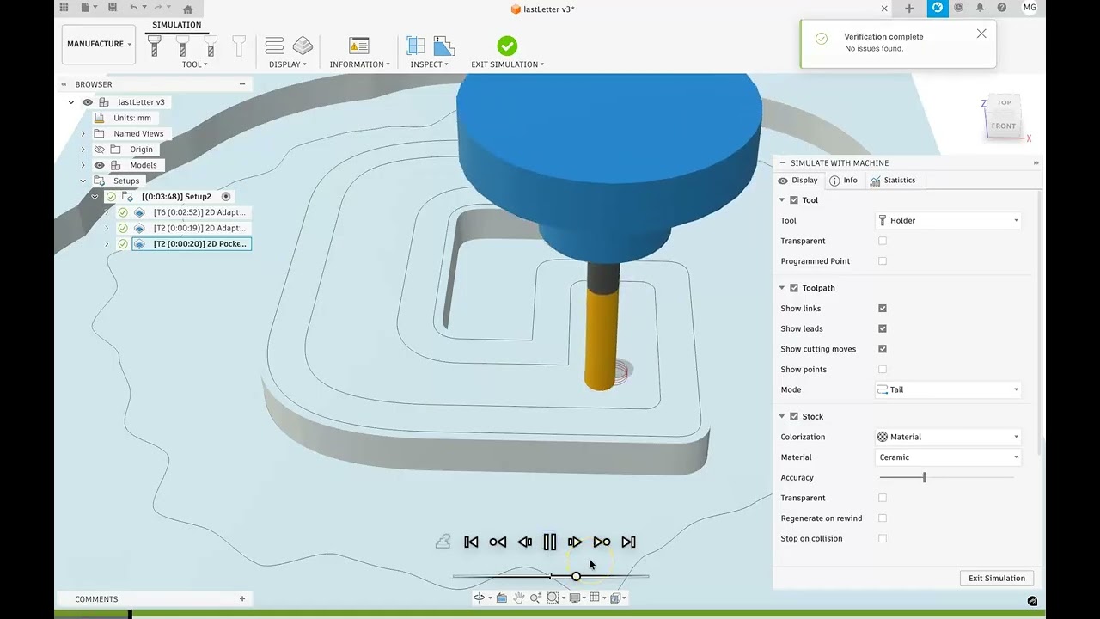Click the Save icon
Image resolution: width=1100 pixels, height=619 pixels.
click(x=112, y=8)
